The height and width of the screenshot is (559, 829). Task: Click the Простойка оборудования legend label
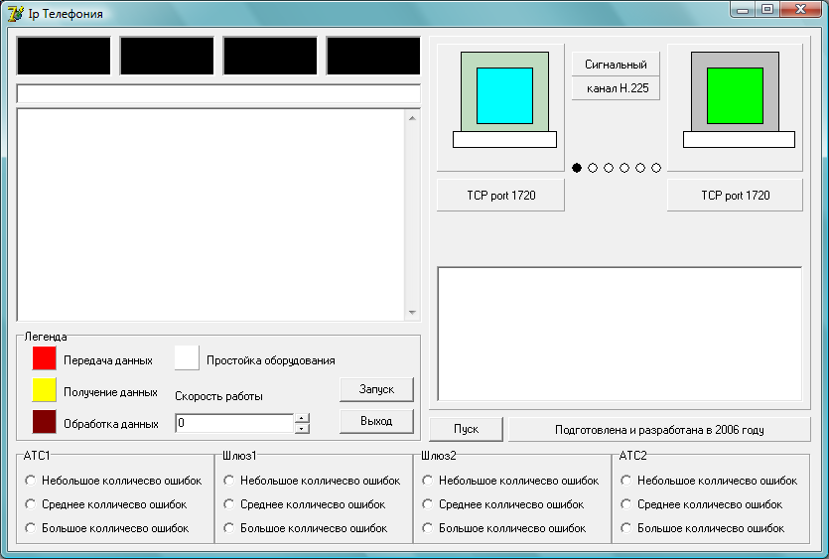271,360
